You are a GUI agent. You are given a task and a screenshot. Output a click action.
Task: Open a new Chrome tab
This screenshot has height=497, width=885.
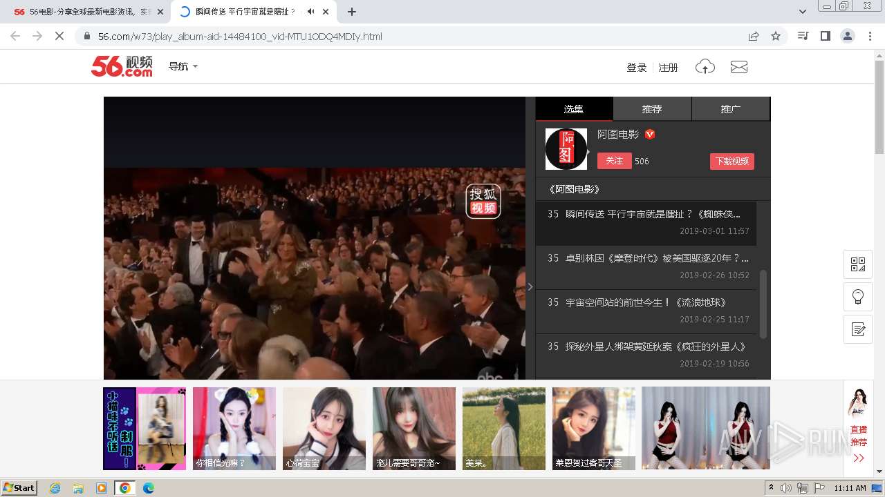[x=352, y=12]
